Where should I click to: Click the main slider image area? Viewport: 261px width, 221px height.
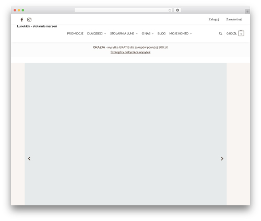coord(125,134)
